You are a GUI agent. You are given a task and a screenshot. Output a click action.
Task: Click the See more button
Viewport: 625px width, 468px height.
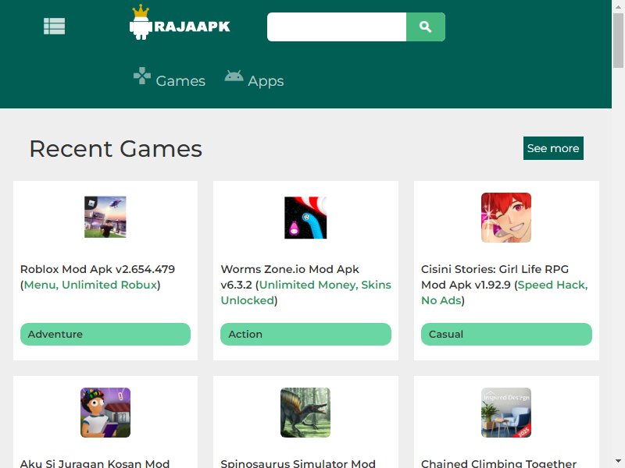tap(553, 148)
